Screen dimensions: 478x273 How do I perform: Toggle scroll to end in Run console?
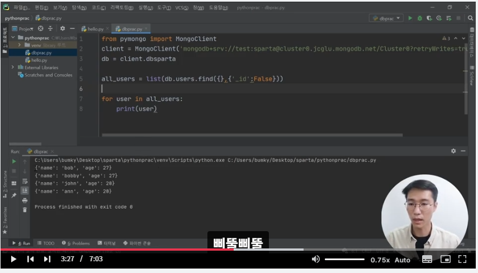point(25,191)
